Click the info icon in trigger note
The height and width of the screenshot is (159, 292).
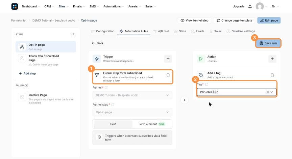[99, 137]
